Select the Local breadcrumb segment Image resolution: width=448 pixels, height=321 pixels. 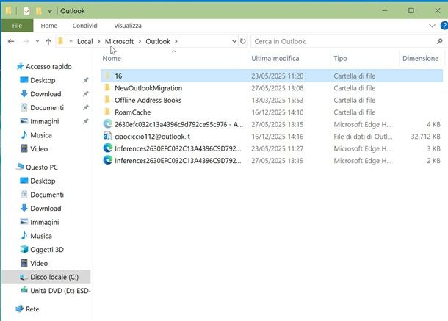85,41
